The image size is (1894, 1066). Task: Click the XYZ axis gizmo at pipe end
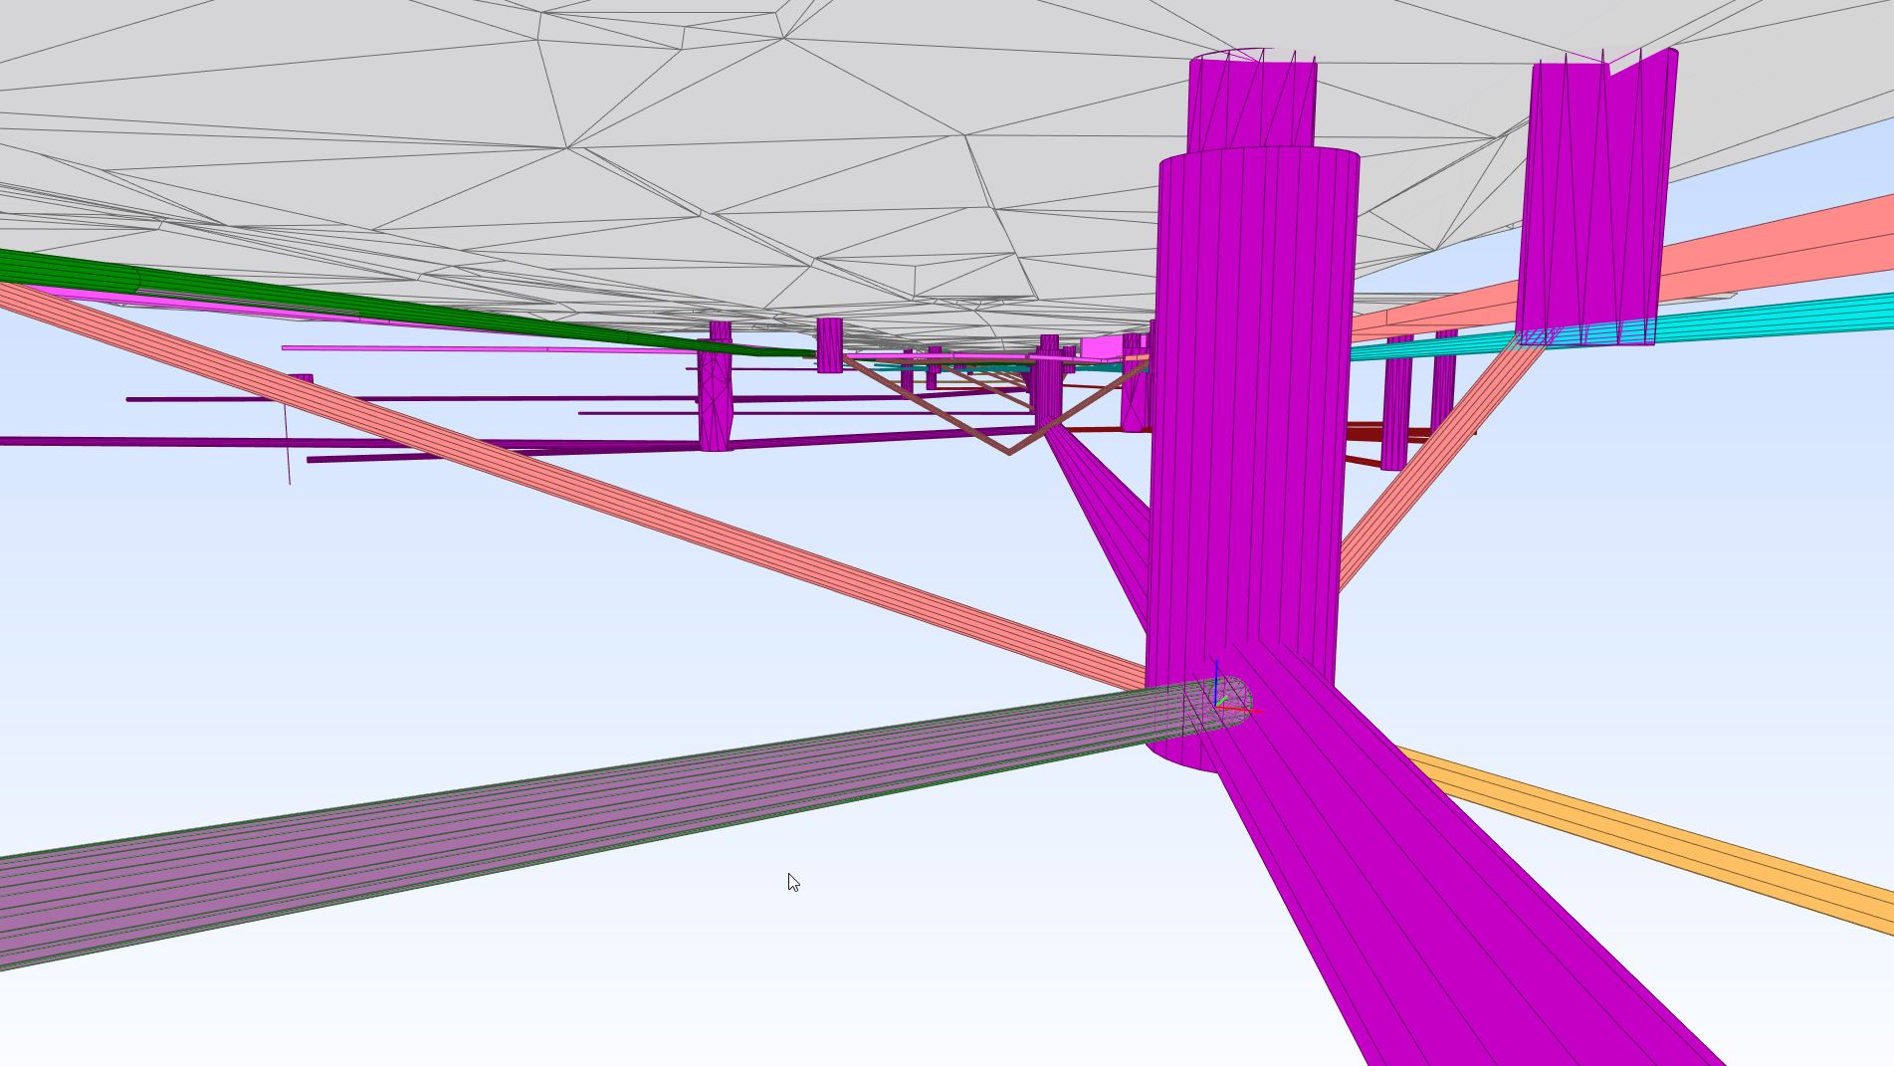coord(1222,701)
